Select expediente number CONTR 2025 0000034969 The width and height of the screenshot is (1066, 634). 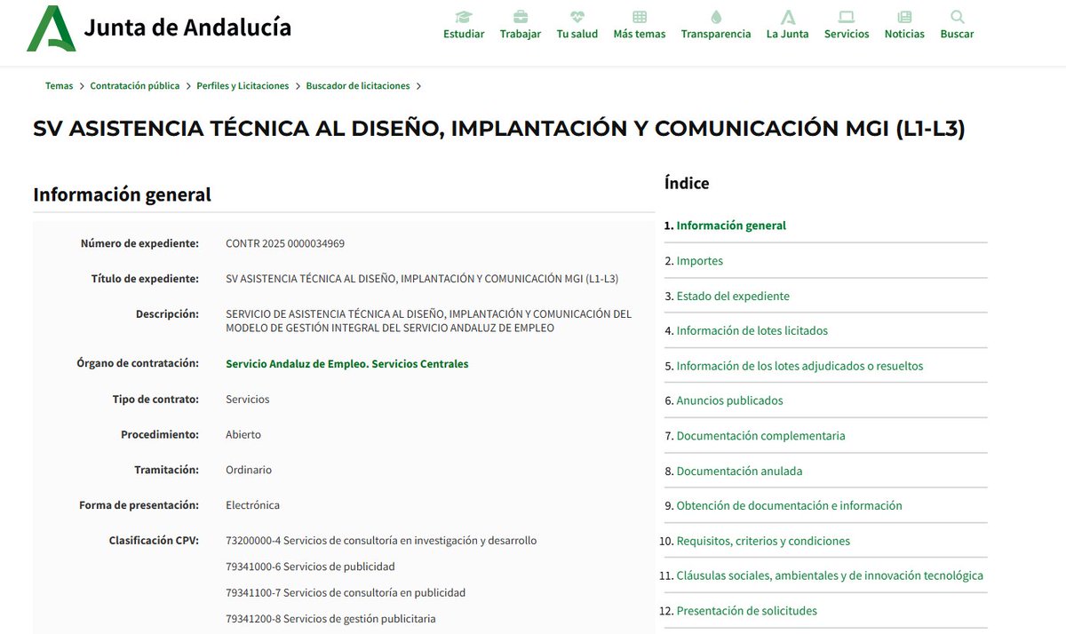(x=285, y=243)
